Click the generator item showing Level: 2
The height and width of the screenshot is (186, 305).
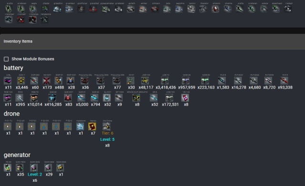click(x=34, y=167)
